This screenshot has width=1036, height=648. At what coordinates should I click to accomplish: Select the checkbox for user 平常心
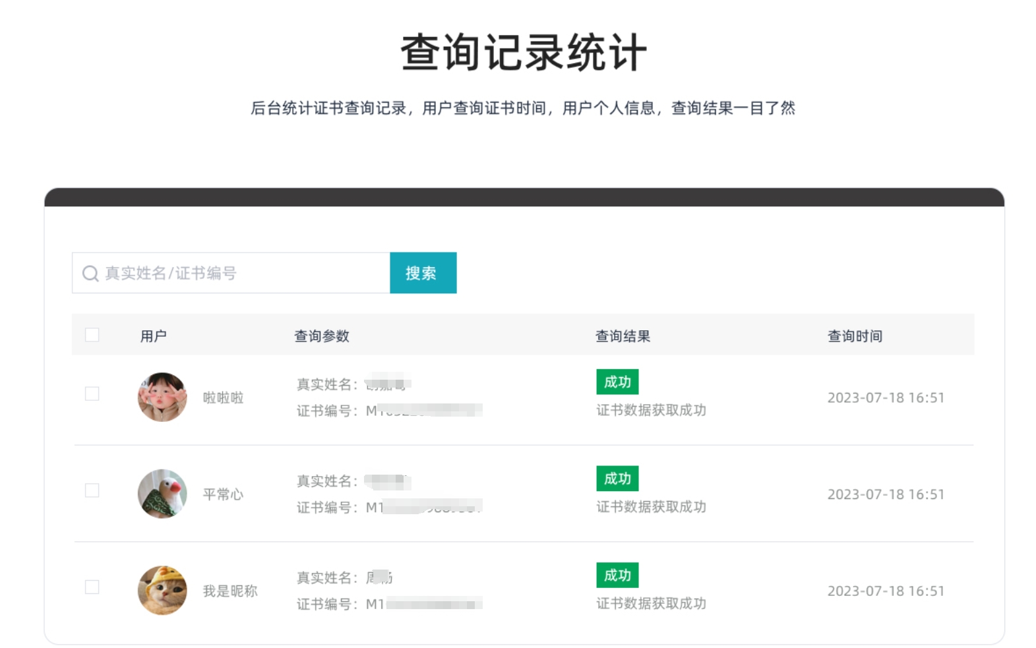pos(92,491)
